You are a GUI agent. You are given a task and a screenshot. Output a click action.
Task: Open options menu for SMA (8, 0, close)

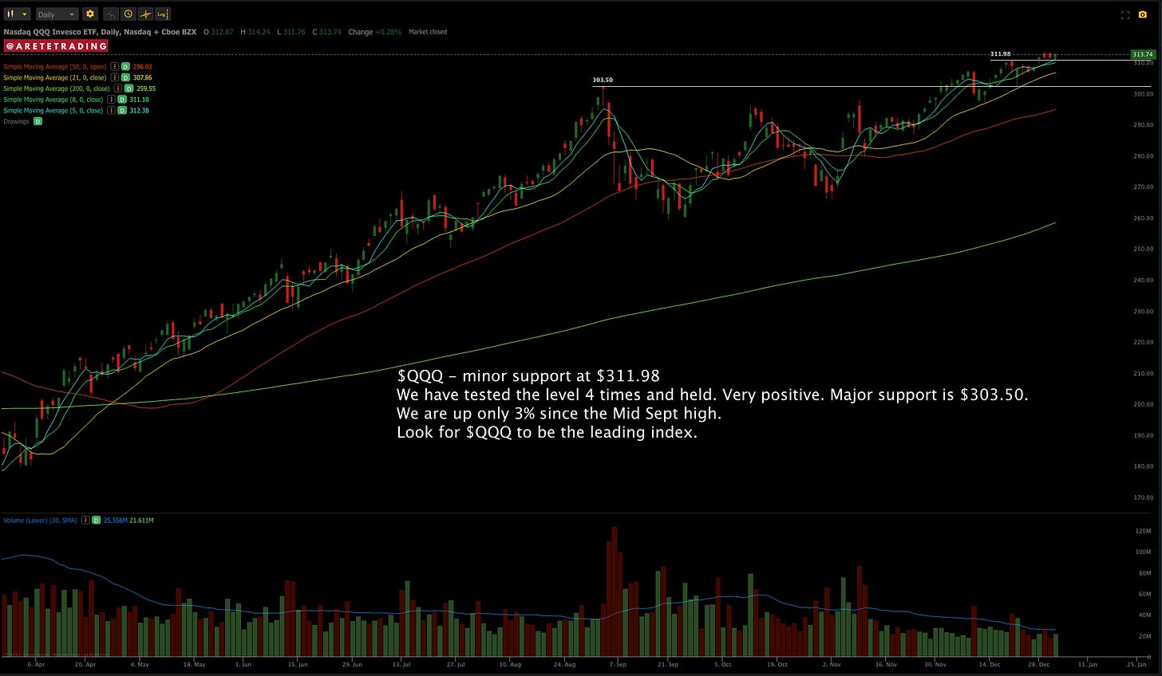point(112,100)
